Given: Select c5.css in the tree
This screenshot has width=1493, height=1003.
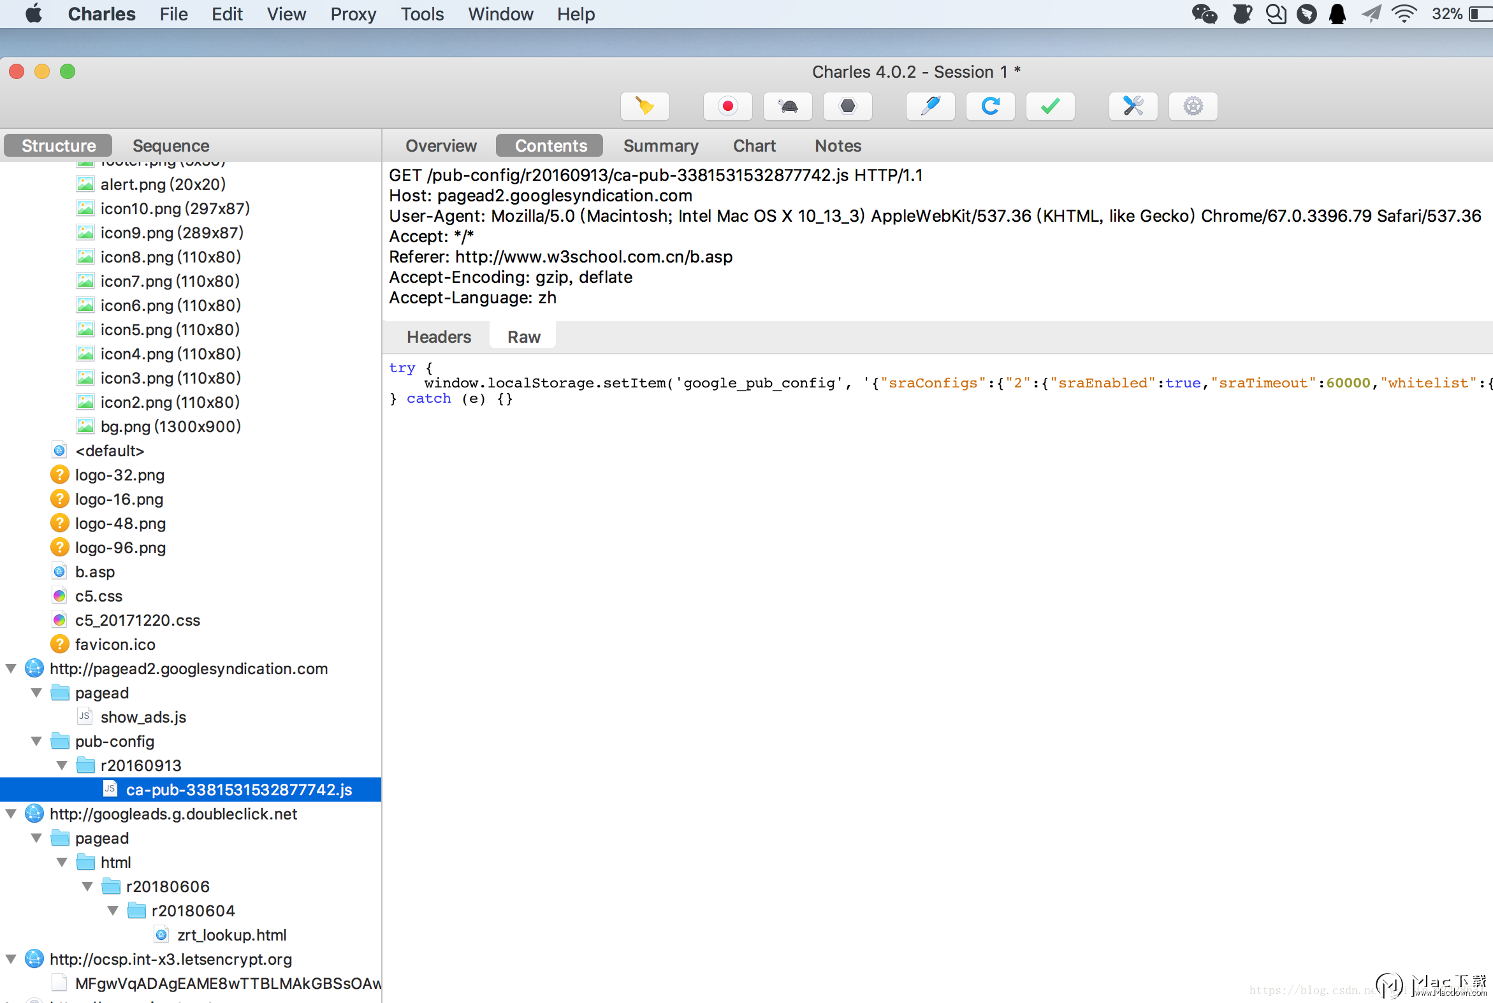Looking at the screenshot, I should click(99, 596).
